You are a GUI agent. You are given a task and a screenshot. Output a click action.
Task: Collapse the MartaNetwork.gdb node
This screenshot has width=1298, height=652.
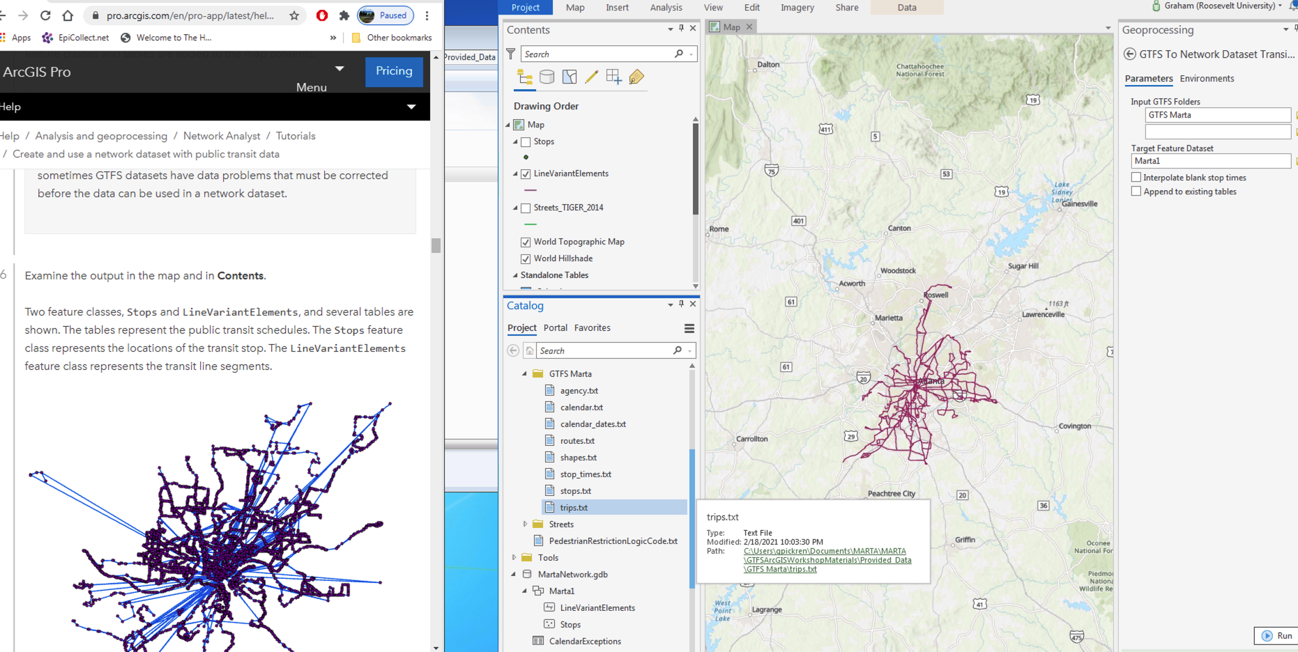514,575
